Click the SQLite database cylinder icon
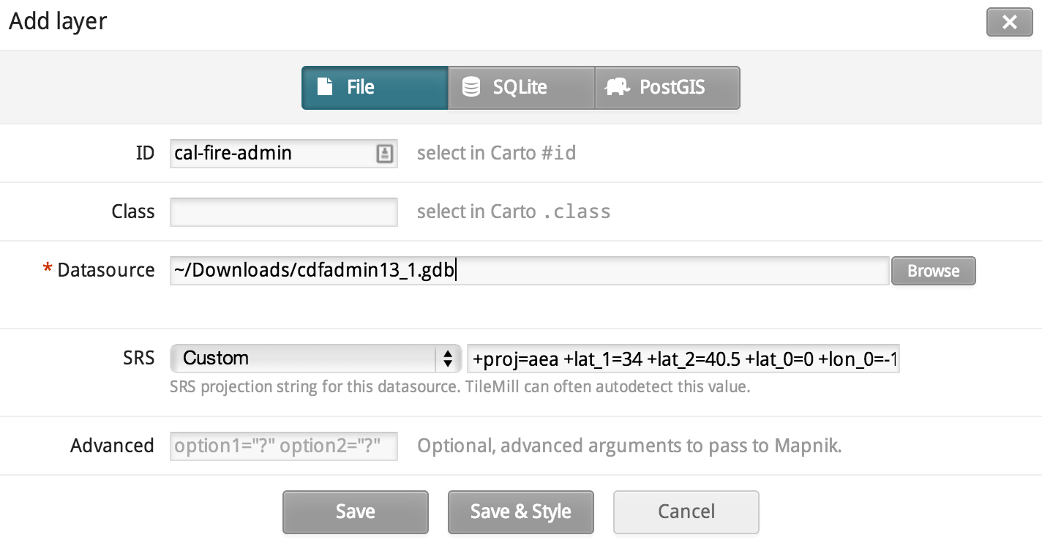 point(471,87)
